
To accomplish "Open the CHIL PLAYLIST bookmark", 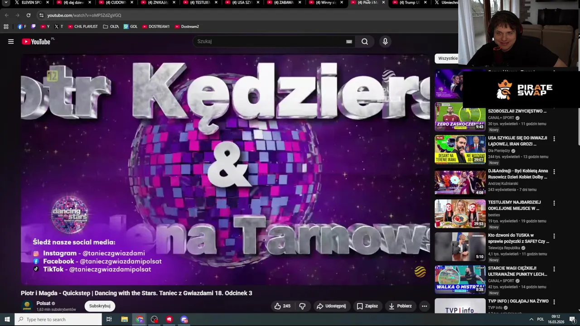I will coord(83,26).
